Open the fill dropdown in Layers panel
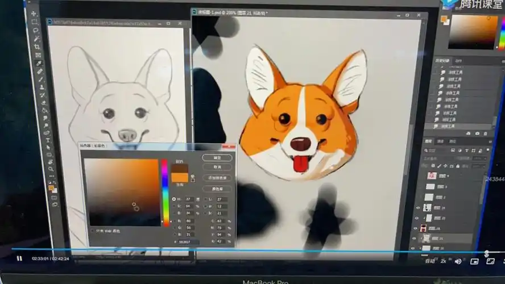Viewport: 505px width, 284px height. [x=478, y=166]
